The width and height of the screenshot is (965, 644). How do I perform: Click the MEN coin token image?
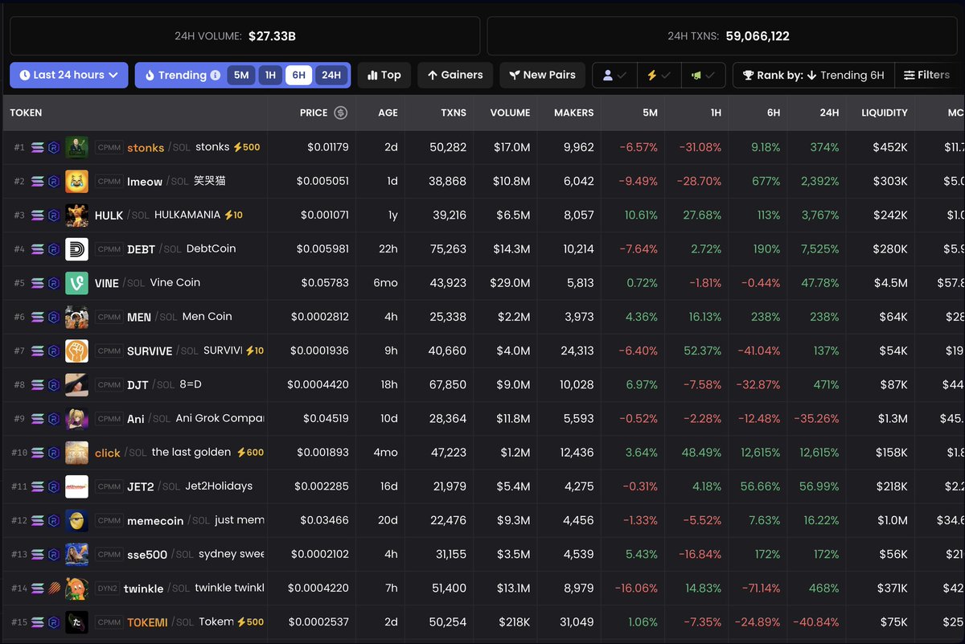(x=76, y=317)
